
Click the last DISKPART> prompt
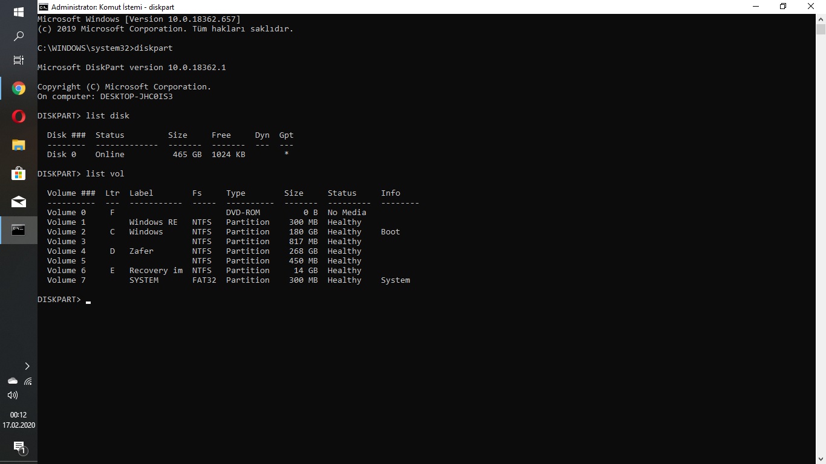tap(59, 299)
